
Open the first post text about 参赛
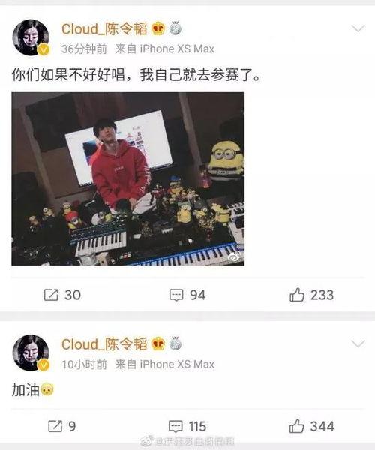point(136,75)
